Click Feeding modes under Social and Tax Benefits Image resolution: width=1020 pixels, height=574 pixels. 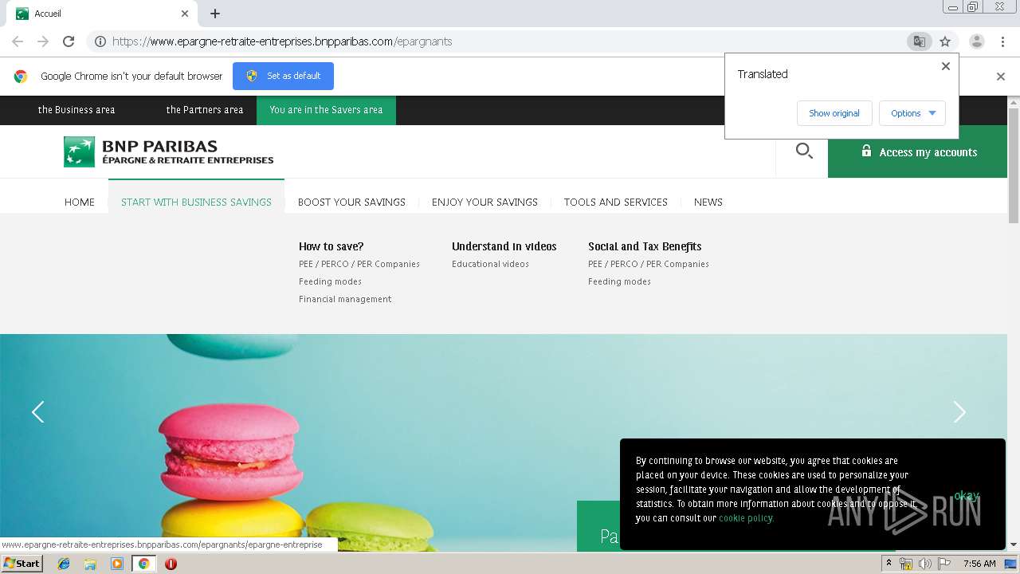[x=619, y=281]
